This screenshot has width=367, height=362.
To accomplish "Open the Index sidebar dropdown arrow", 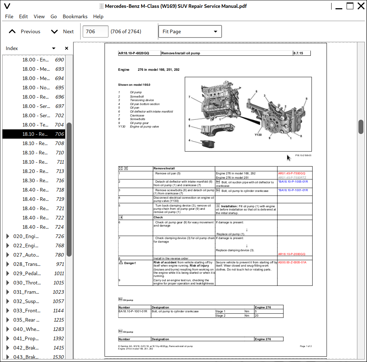I will click(54, 48).
